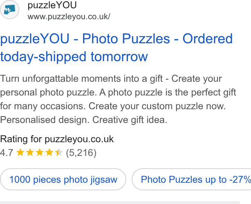Select the 'Photo Puzzles up to -27%' chip

tap(191, 179)
